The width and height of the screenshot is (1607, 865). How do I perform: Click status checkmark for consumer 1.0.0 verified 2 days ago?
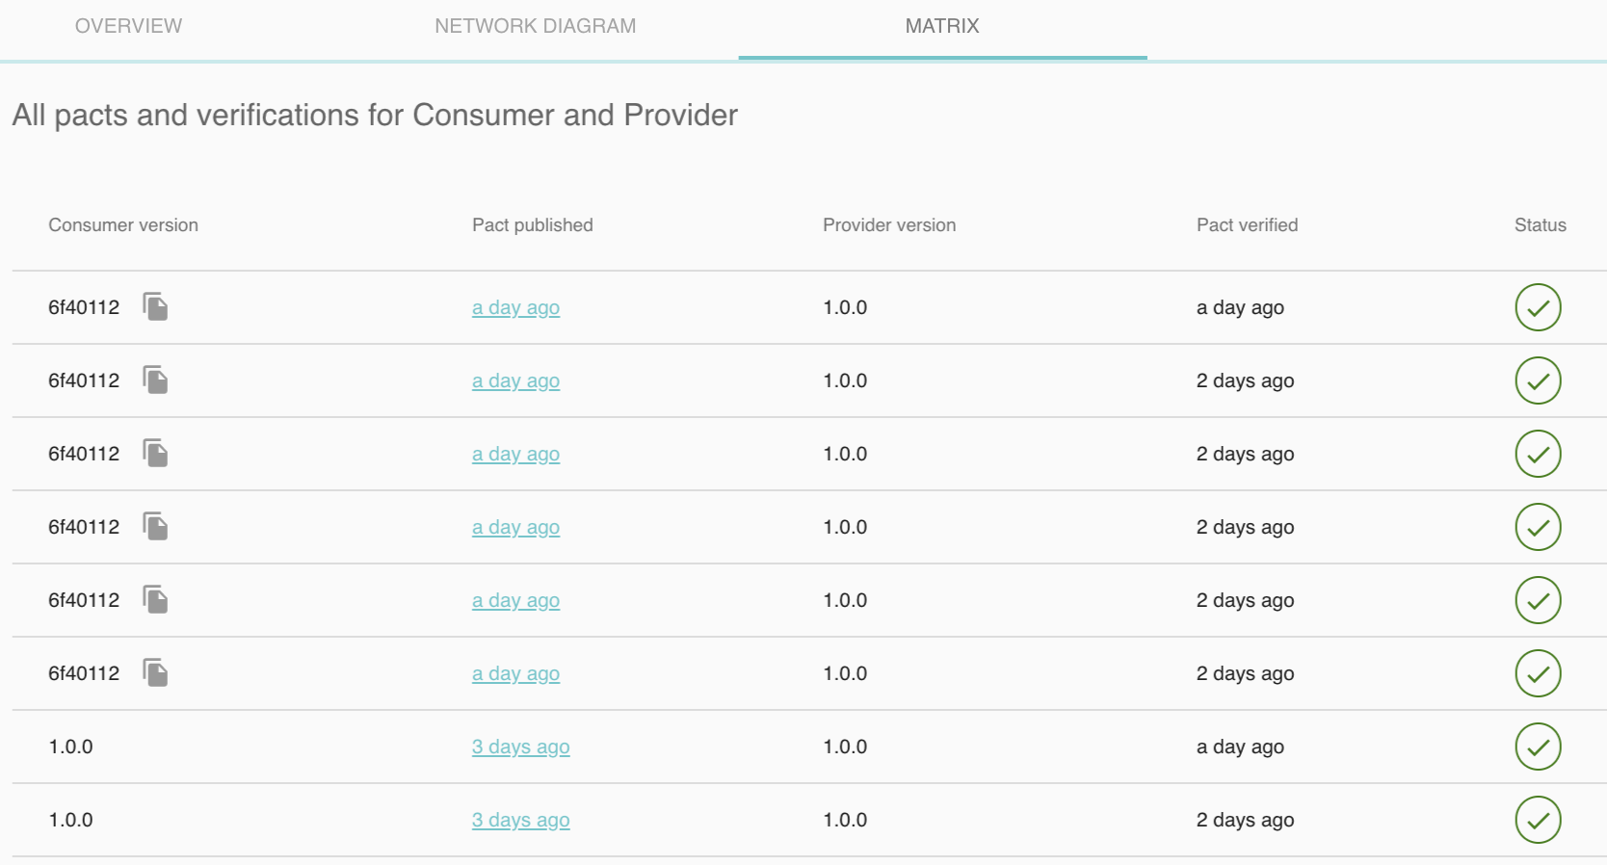[x=1538, y=820]
